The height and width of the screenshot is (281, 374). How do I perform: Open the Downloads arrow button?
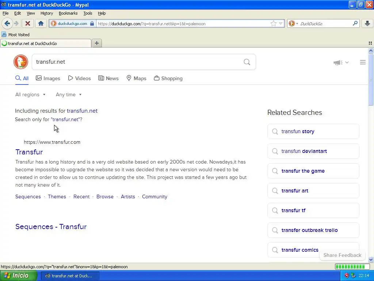[367, 23]
